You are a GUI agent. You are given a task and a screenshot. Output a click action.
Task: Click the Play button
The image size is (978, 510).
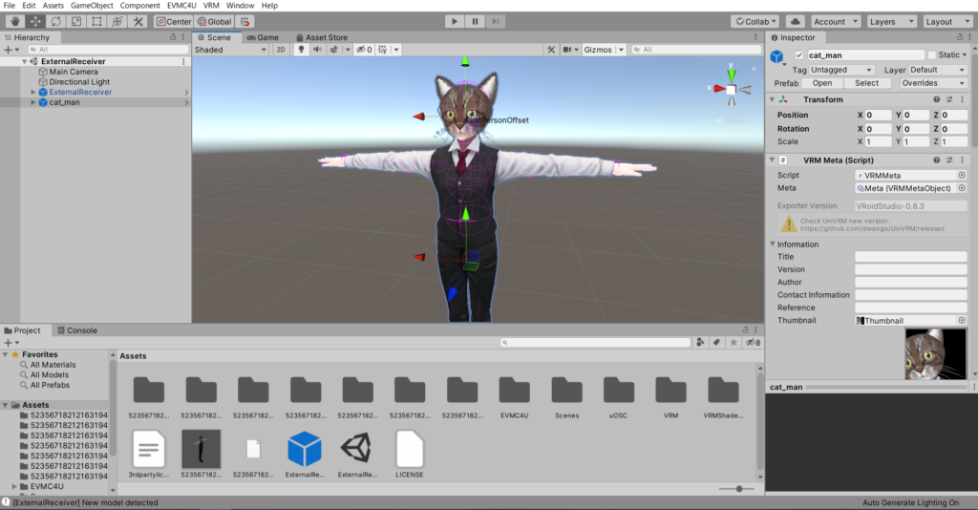pos(454,21)
